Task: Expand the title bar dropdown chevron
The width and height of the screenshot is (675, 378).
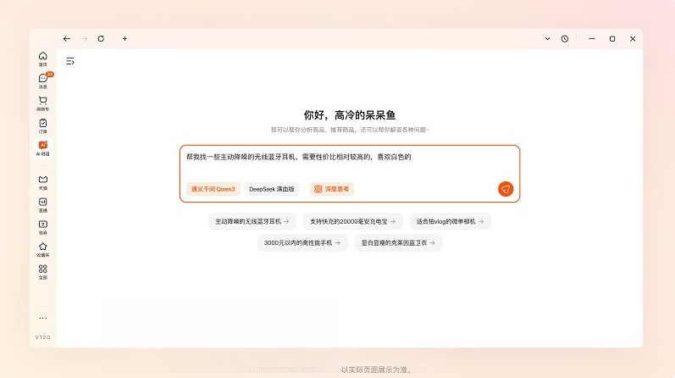Action: (x=548, y=39)
